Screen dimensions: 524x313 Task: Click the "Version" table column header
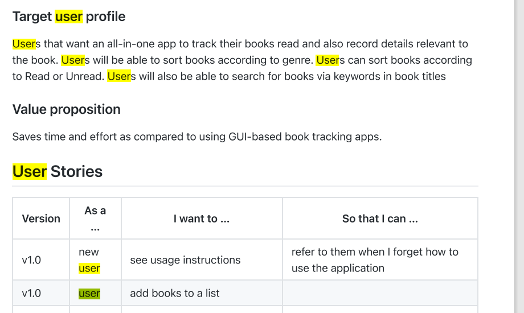pyautogui.click(x=41, y=219)
